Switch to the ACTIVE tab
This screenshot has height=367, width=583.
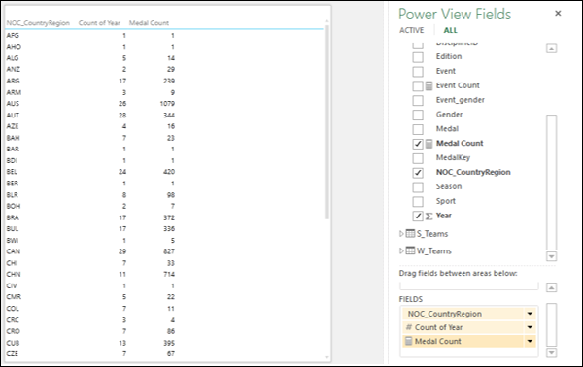click(412, 30)
